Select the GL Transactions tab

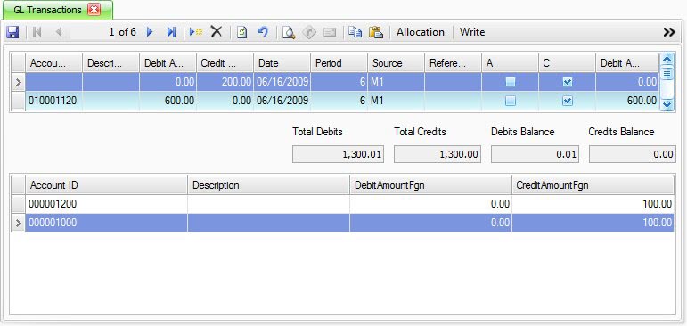click(47, 10)
